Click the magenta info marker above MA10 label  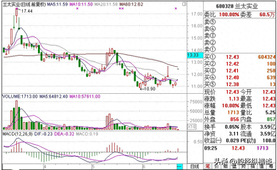coord(77,8)
